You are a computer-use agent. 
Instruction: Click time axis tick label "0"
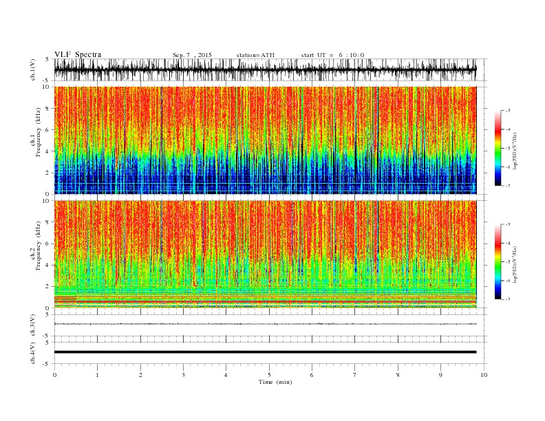(54, 375)
